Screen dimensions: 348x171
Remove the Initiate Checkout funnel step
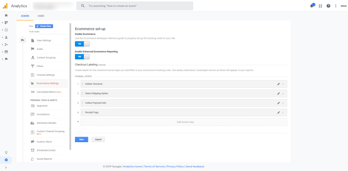tap(283, 84)
